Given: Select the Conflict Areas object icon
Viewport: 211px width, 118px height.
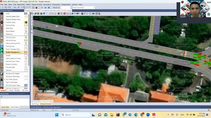Looking at the screenshot, I should (x=2, y=22).
